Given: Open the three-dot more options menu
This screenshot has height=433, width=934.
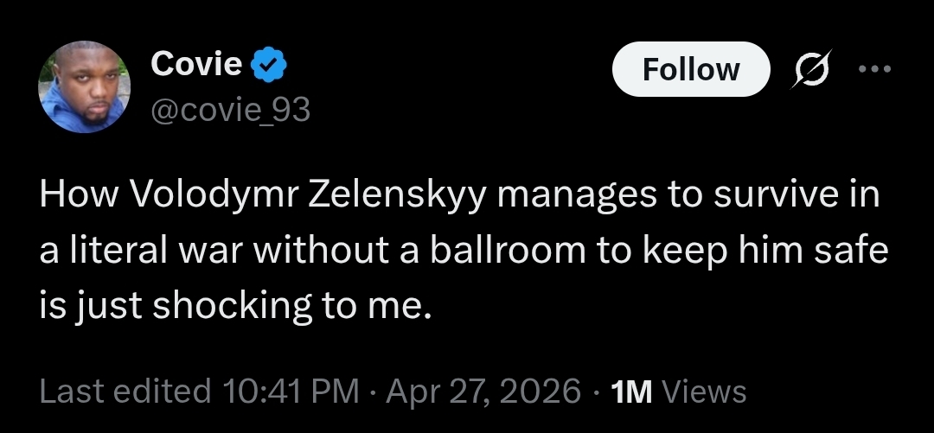Looking at the screenshot, I should tap(875, 68).
